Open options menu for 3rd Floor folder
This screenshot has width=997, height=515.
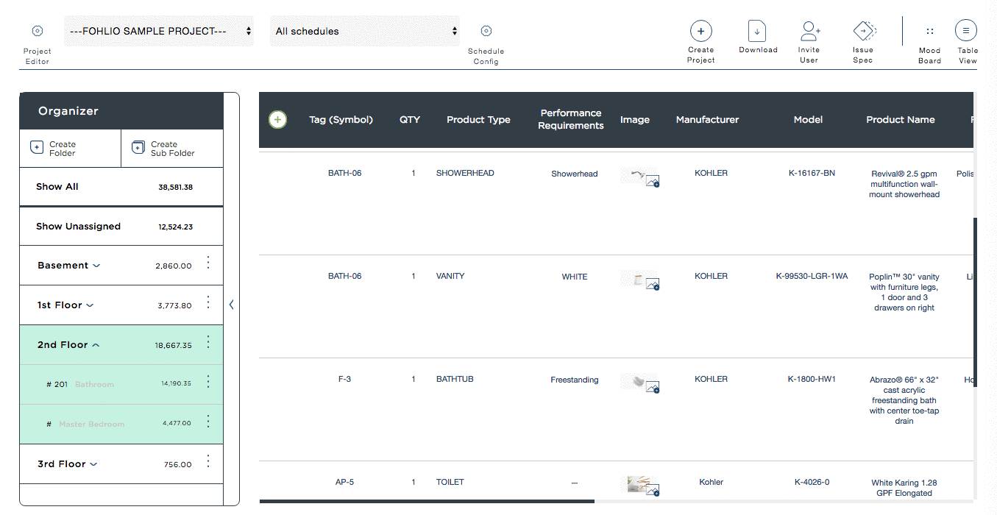[x=208, y=461]
